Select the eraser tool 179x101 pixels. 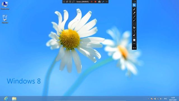click(134, 35)
